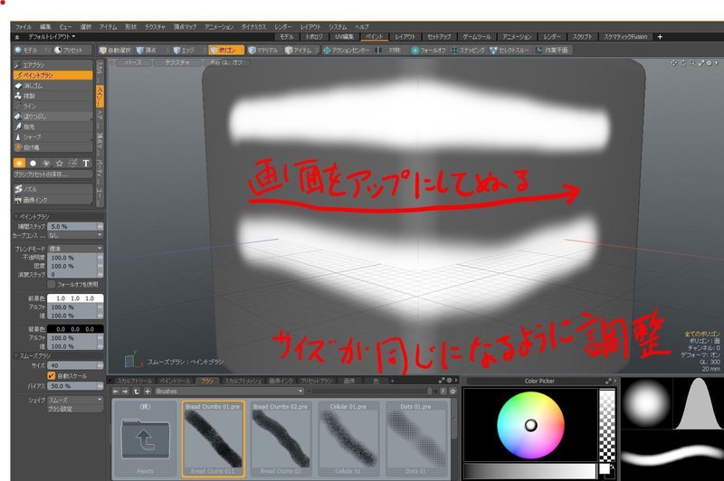Select the Cellular 01.pre brush preset
724x481 pixels.
tap(348, 439)
